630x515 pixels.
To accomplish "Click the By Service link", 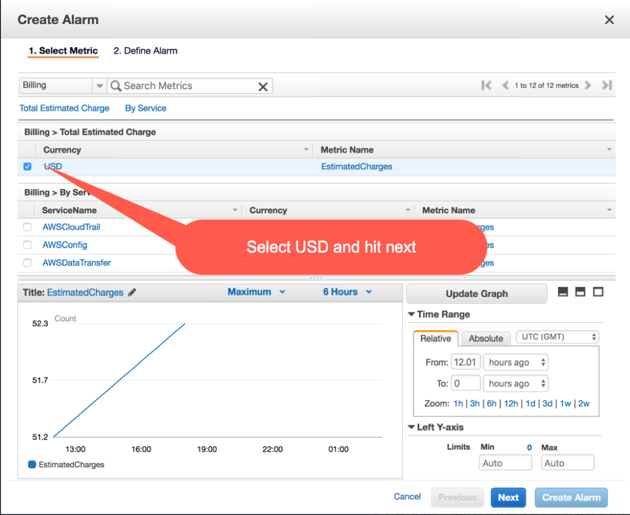I will (x=146, y=108).
